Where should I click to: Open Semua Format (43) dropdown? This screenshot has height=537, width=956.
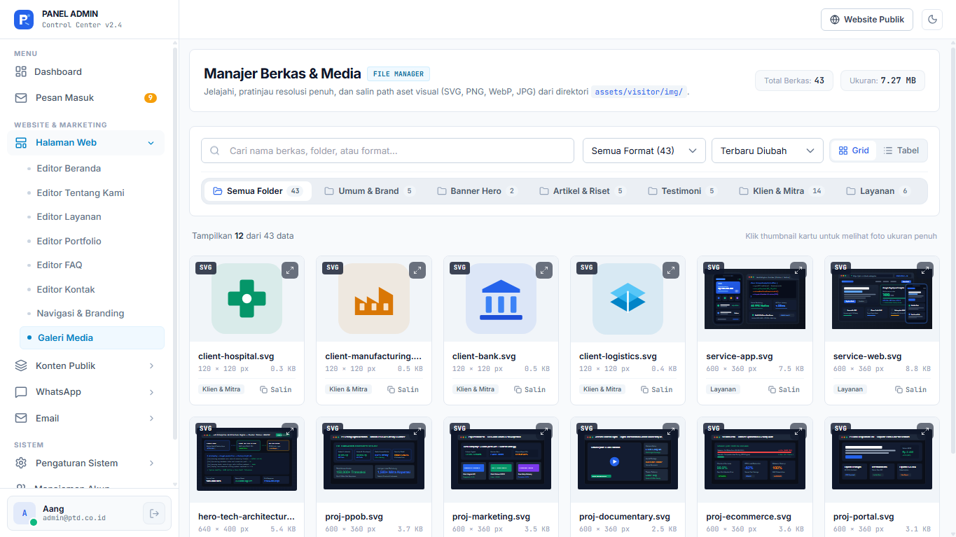pos(644,151)
